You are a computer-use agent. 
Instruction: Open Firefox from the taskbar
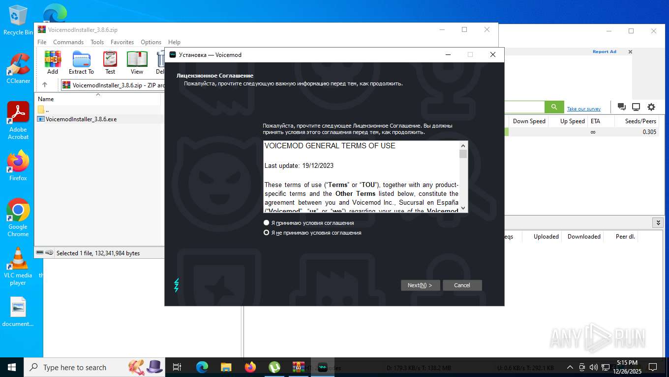tap(250, 367)
